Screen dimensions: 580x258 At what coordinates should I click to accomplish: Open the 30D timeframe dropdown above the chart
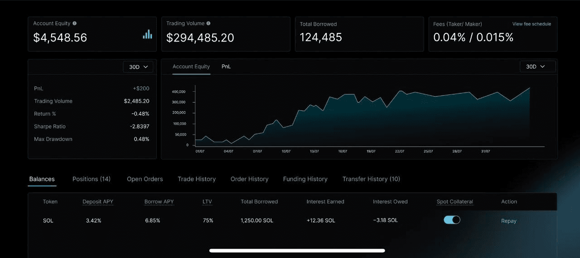click(x=537, y=67)
